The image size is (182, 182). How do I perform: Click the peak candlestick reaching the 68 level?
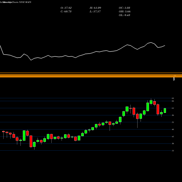click(151, 102)
